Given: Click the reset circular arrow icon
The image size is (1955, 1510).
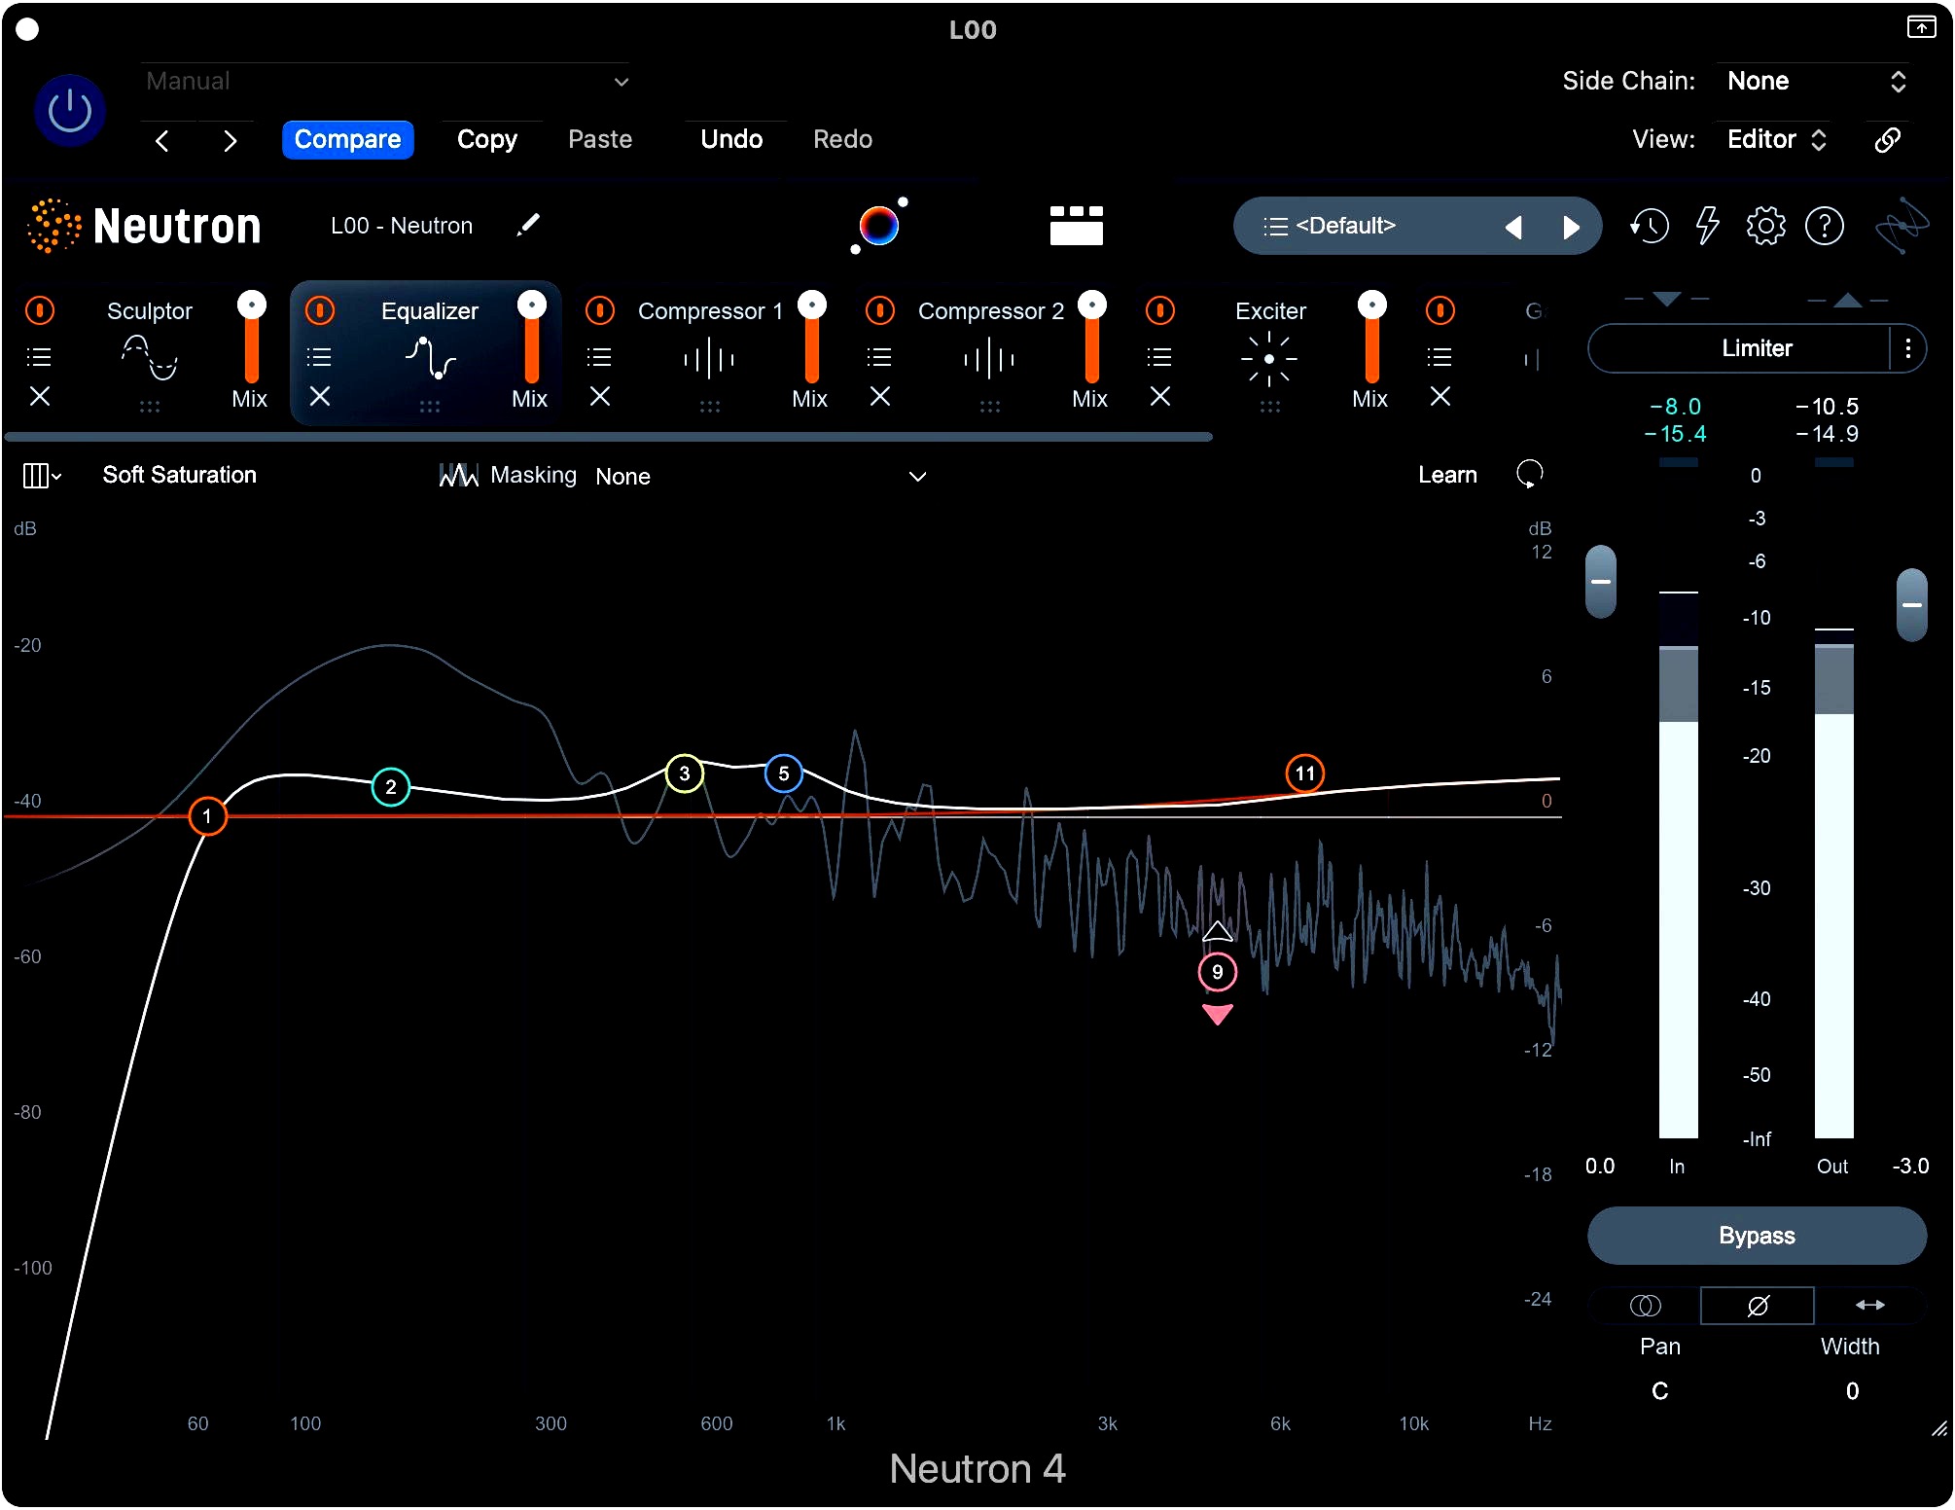Looking at the screenshot, I should tap(1529, 474).
